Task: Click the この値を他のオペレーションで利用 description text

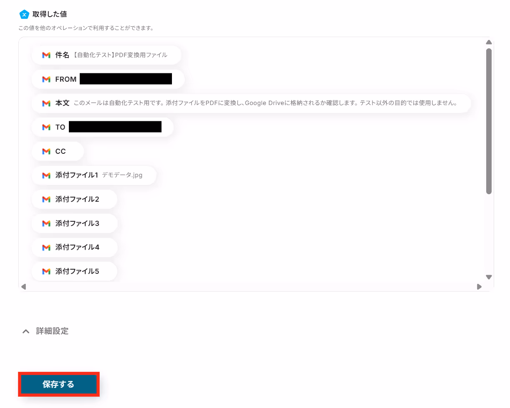Action: [x=86, y=28]
